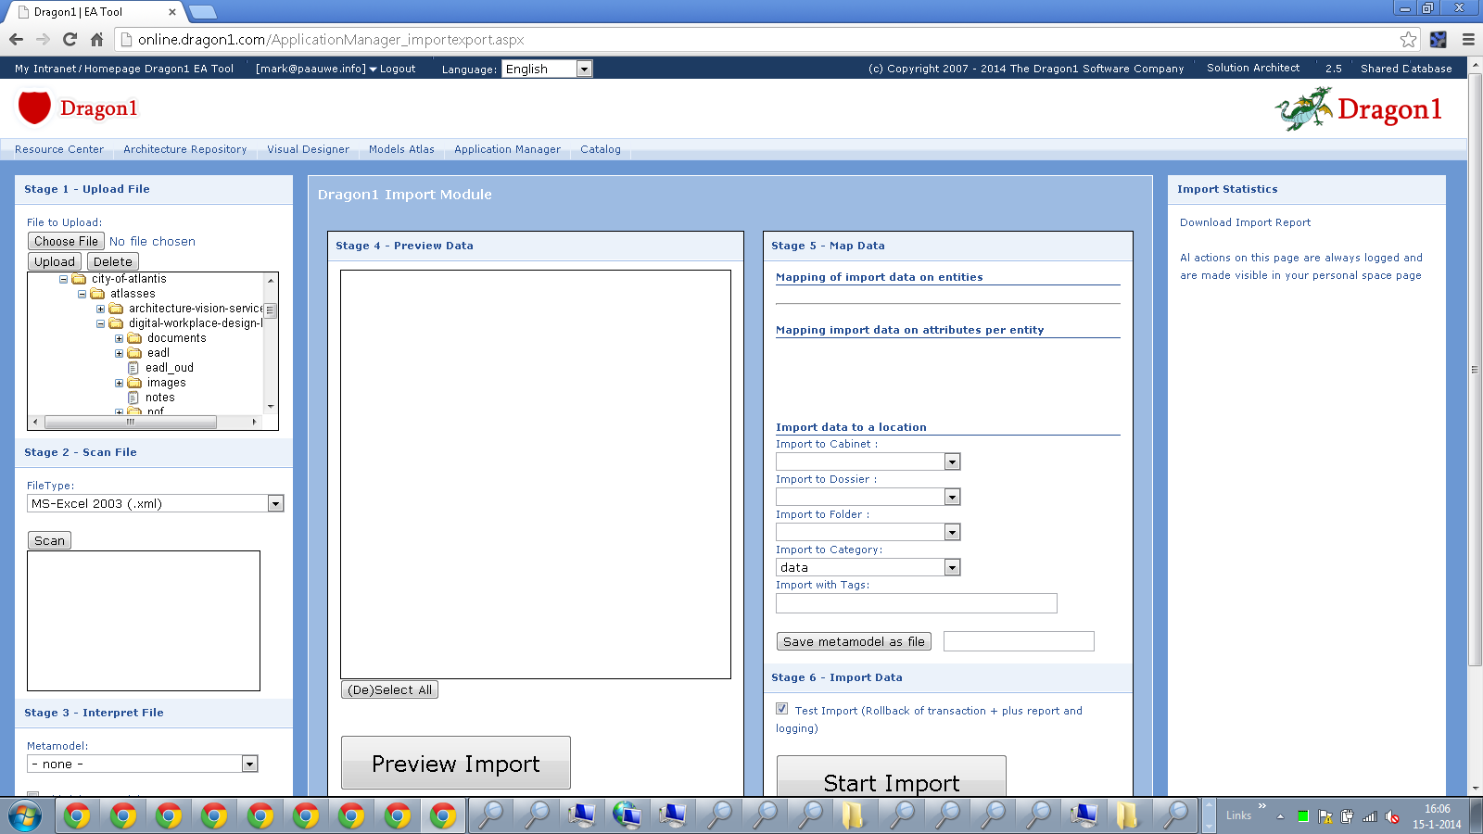Expand the eadl folder node
This screenshot has height=834, width=1483.
click(120, 353)
